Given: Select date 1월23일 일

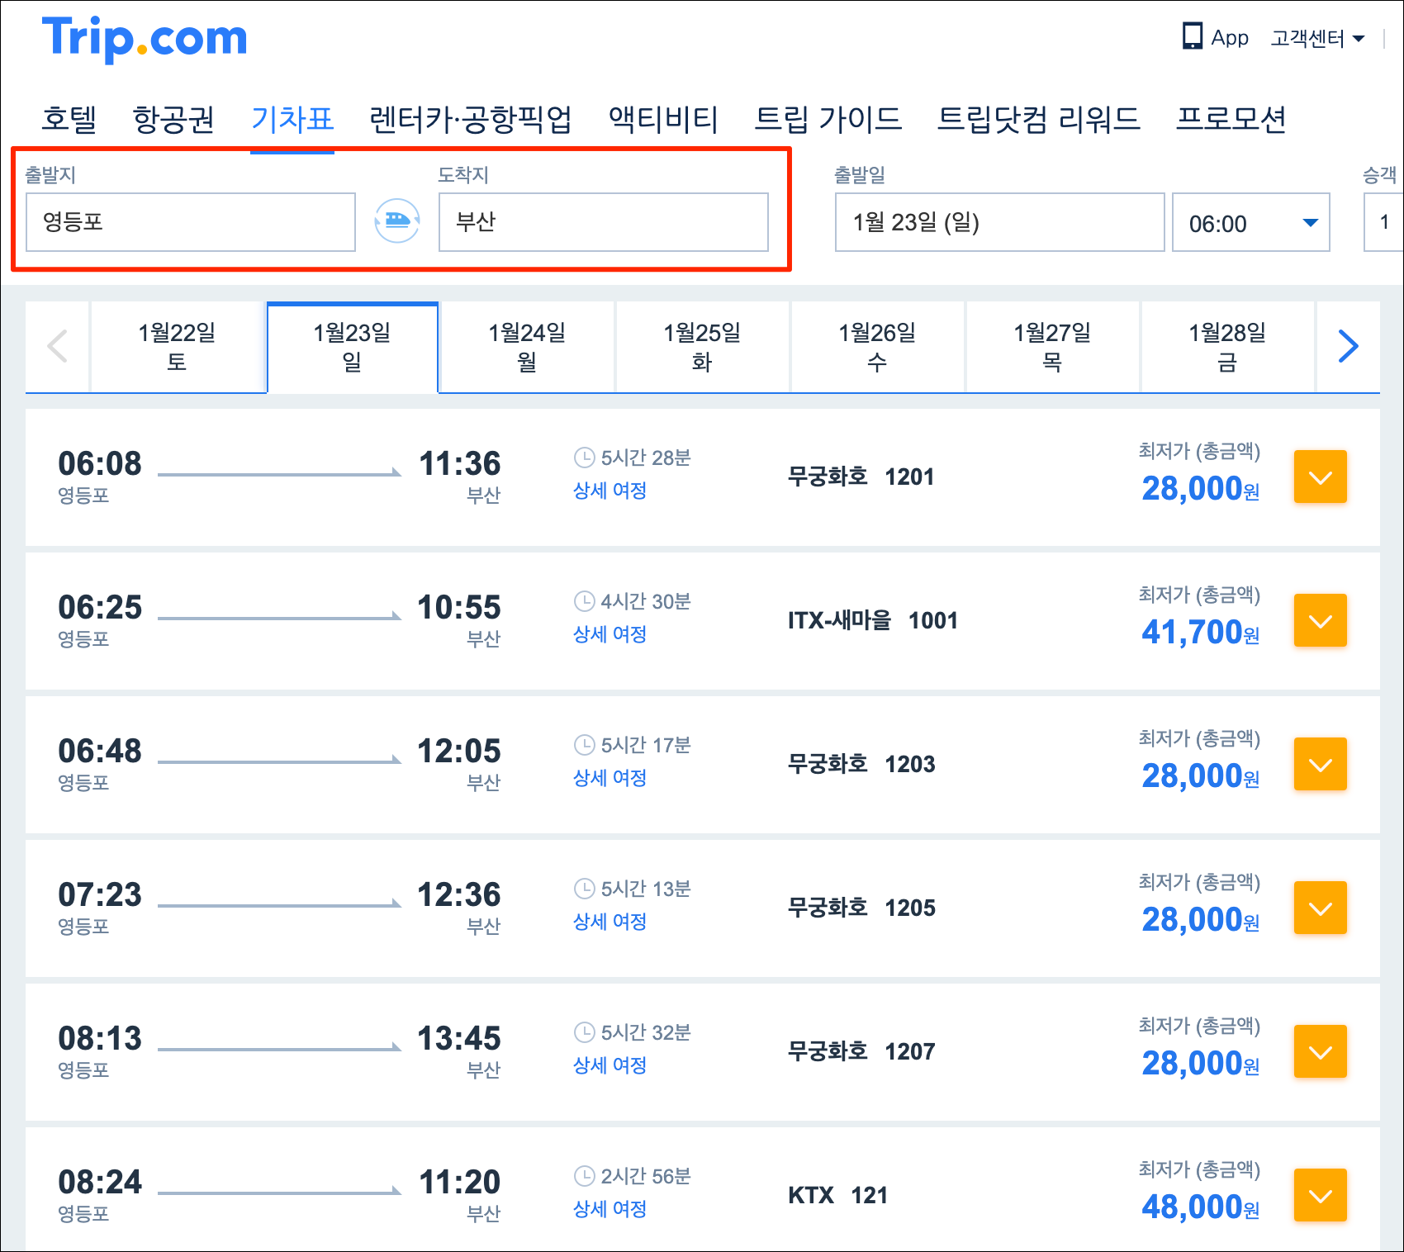Looking at the screenshot, I should click(x=353, y=347).
